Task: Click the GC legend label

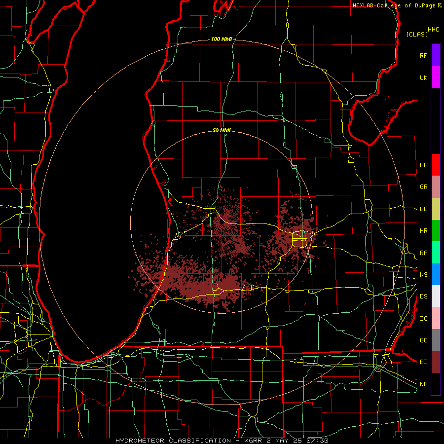Action: pyautogui.click(x=423, y=340)
